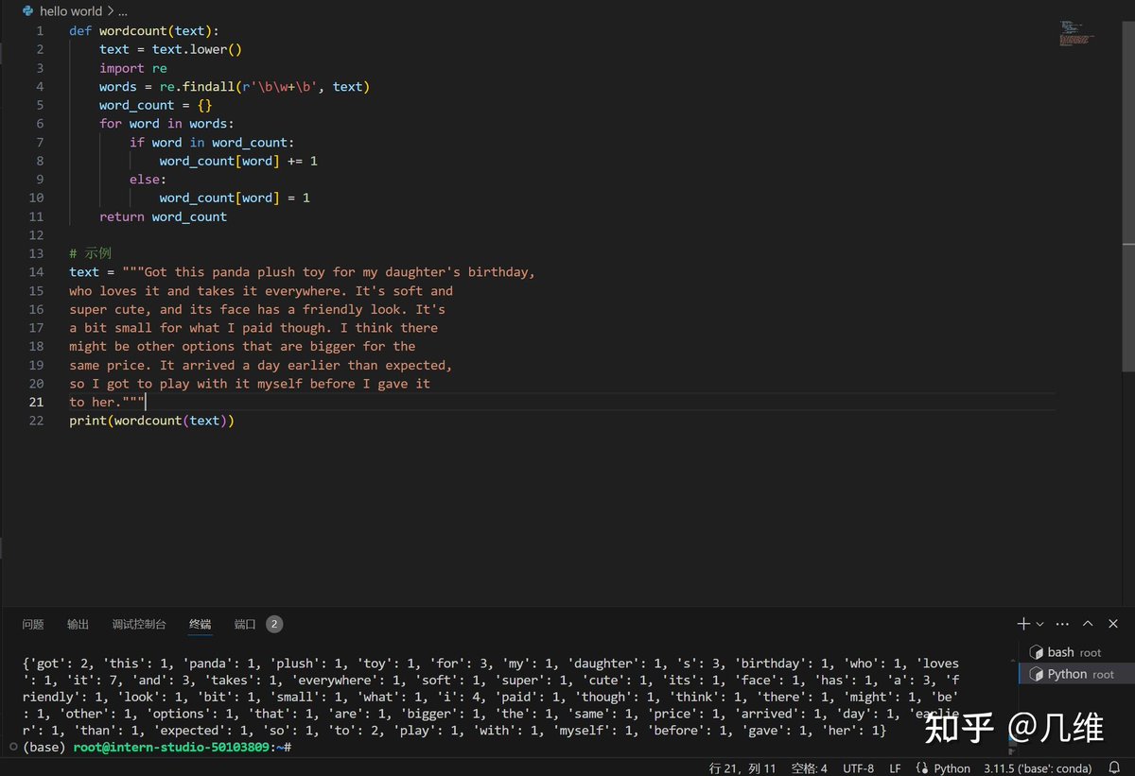This screenshot has height=776, width=1135.
Task: Open notifications bell icon
Action: (x=1114, y=767)
